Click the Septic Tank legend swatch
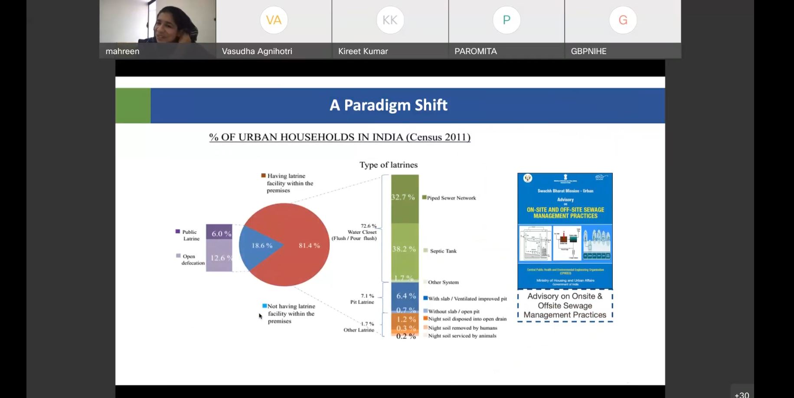The width and height of the screenshot is (794, 398). point(425,250)
